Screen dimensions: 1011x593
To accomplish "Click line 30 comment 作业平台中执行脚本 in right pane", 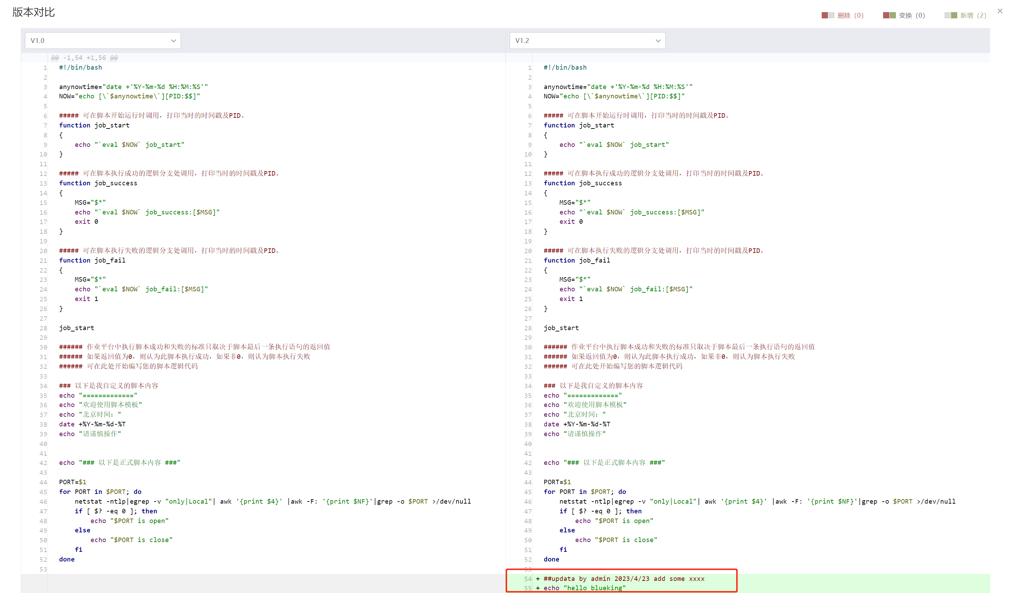I will pyautogui.click(x=679, y=347).
